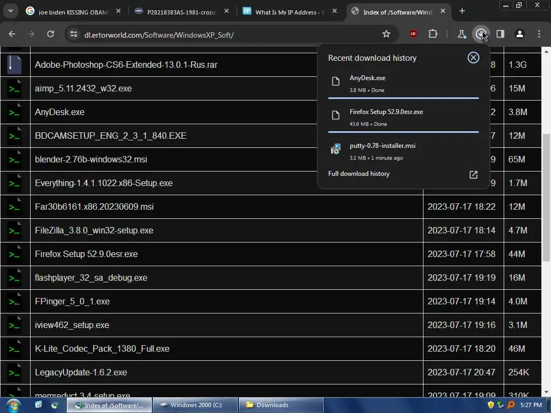
Task: Open the tab search dropdown arrow
Action: tap(11, 11)
